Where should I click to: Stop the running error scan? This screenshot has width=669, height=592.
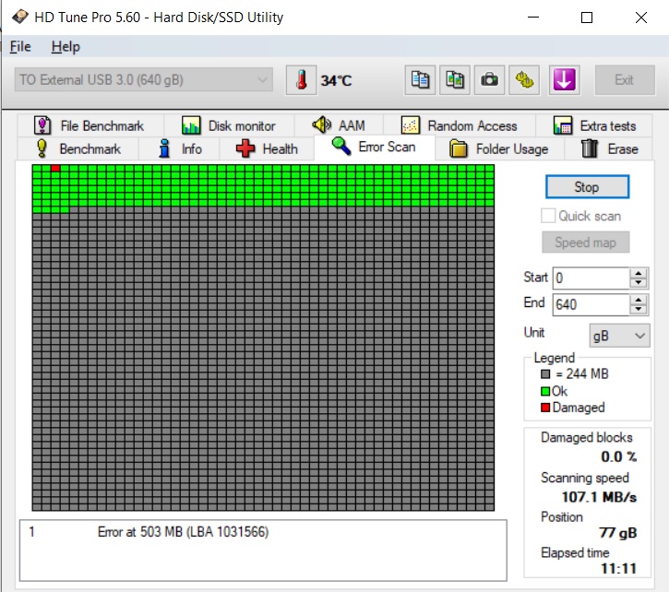coord(587,187)
